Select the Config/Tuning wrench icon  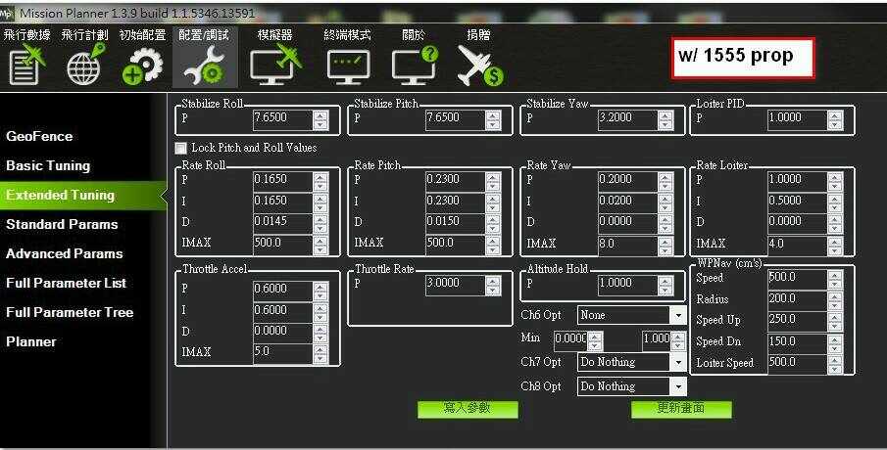click(x=205, y=65)
